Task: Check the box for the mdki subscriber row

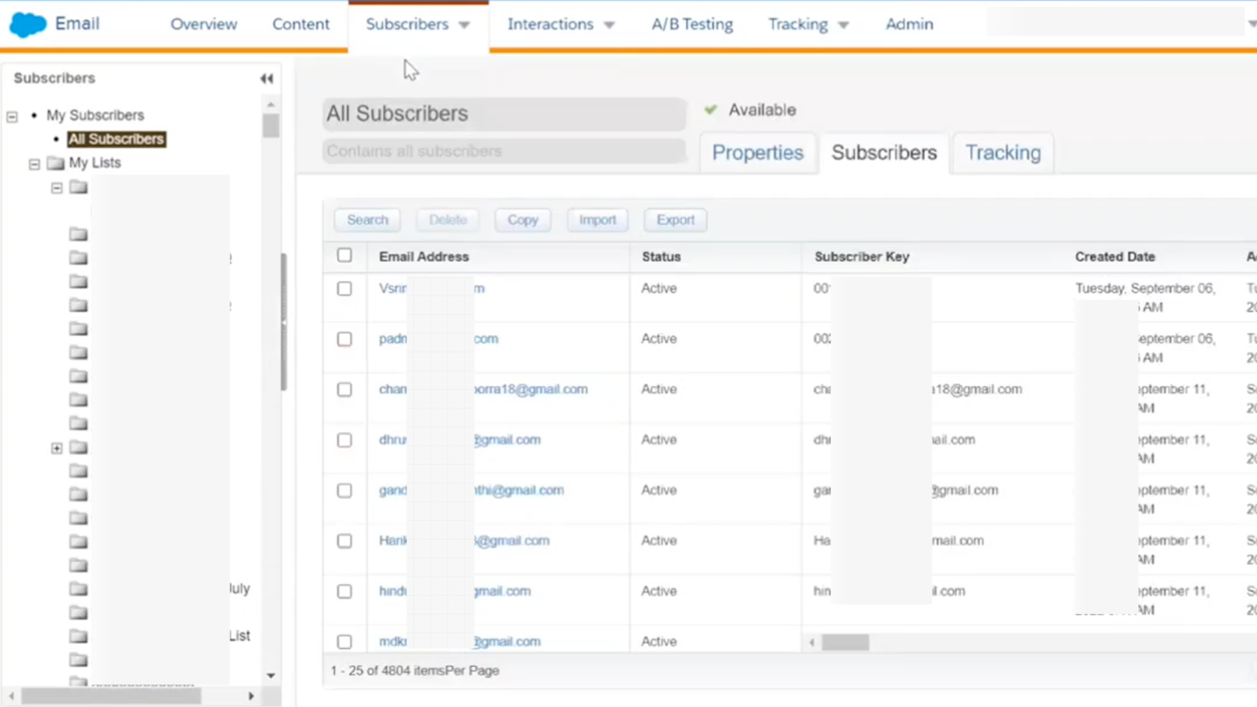Action: 344,642
